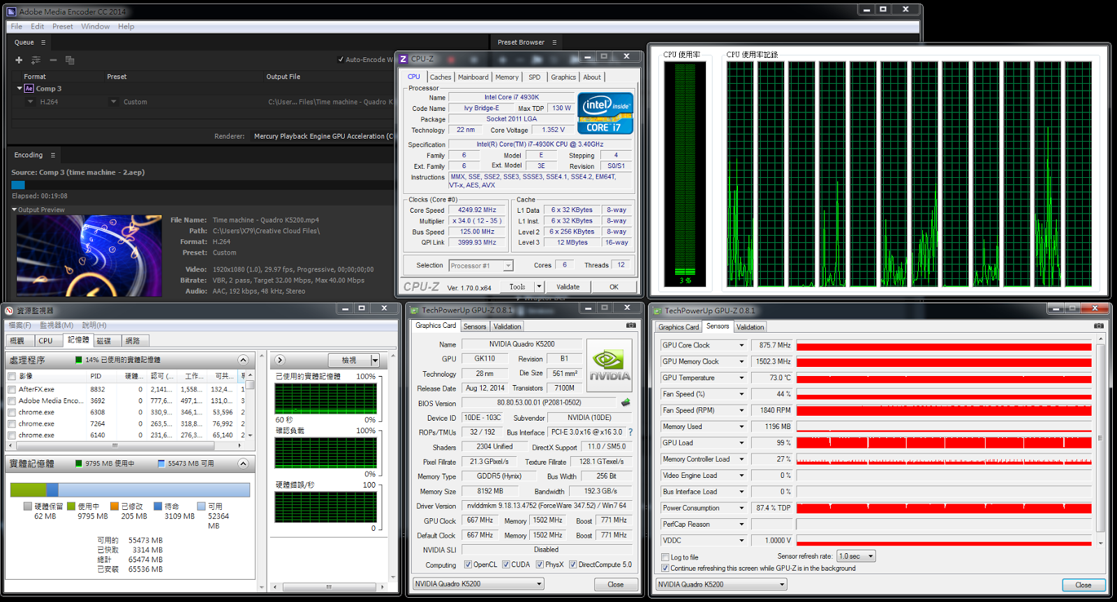Open the Preset menu in Media Encoder
Image resolution: width=1117 pixels, height=602 pixels.
point(62,27)
